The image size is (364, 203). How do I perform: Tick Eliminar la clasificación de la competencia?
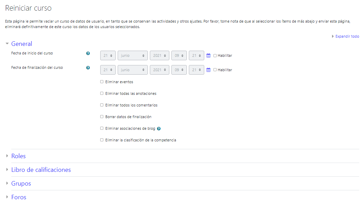(102, 140)
